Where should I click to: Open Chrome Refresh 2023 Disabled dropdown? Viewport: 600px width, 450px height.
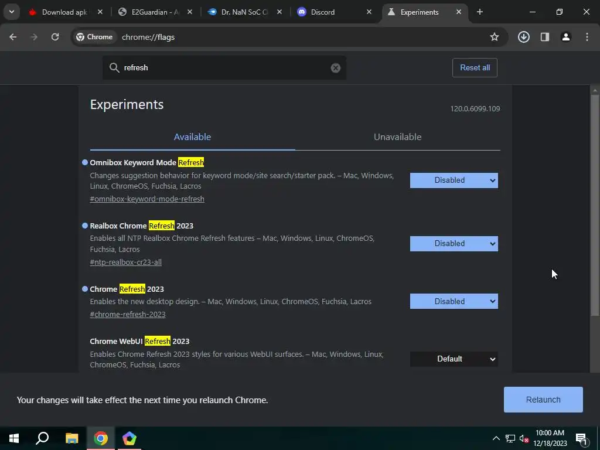(454, 302)
